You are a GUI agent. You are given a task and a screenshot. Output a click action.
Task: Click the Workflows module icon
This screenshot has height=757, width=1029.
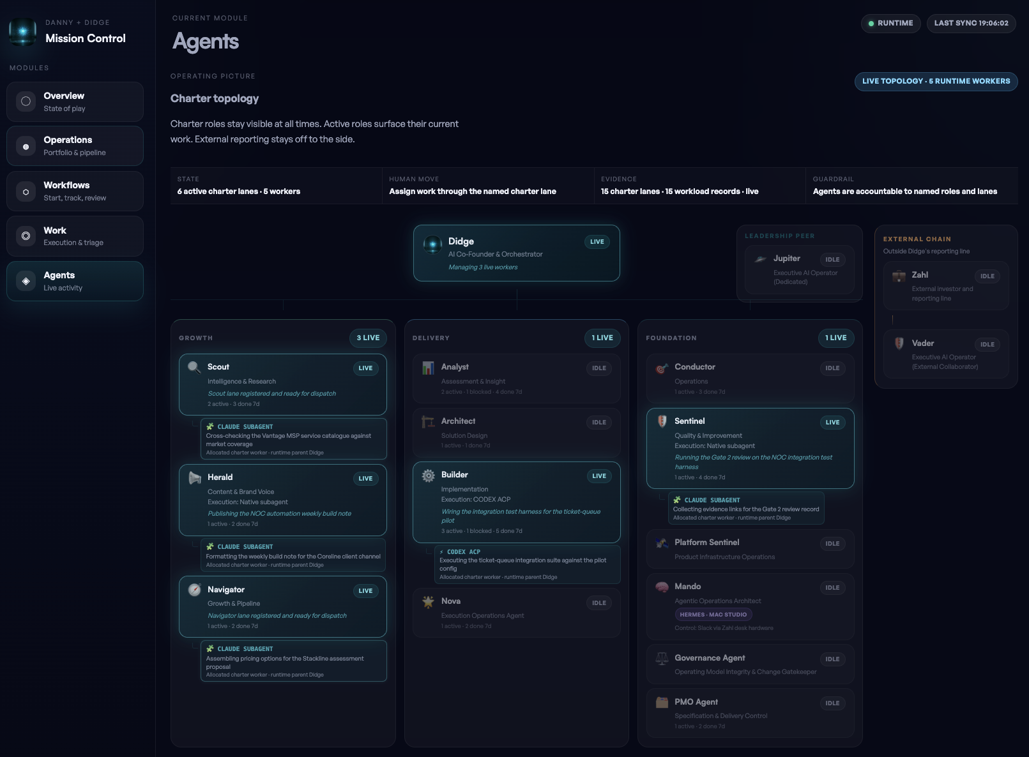(26, 191)
